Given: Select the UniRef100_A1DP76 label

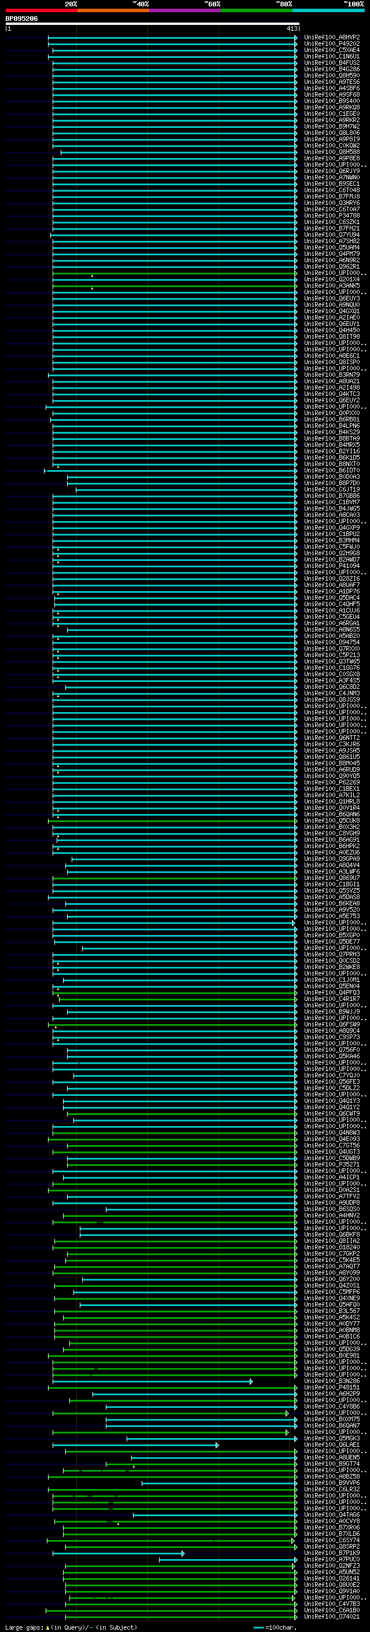Looking at the screenshot, I should (331, 591).
